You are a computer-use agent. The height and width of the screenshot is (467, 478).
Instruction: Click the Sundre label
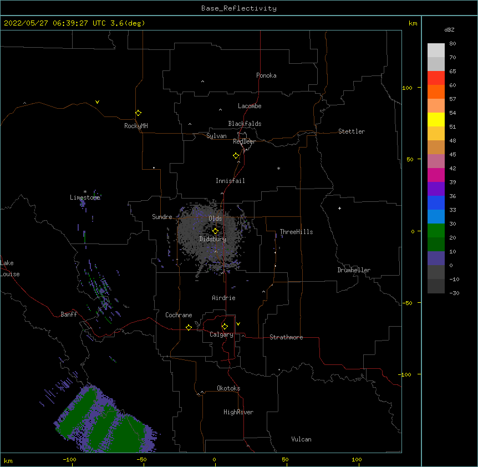click(x=162, y=217)
